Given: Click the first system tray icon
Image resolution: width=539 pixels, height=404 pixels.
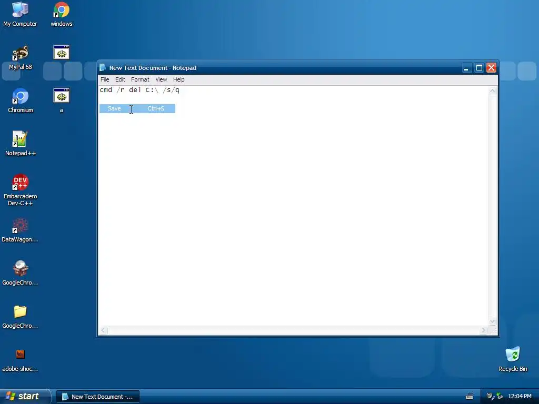Looking at the screenshot, I should [490, 396].
